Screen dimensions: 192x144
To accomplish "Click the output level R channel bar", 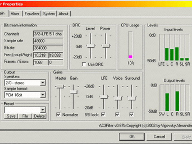I will click(x=177, y=98).
